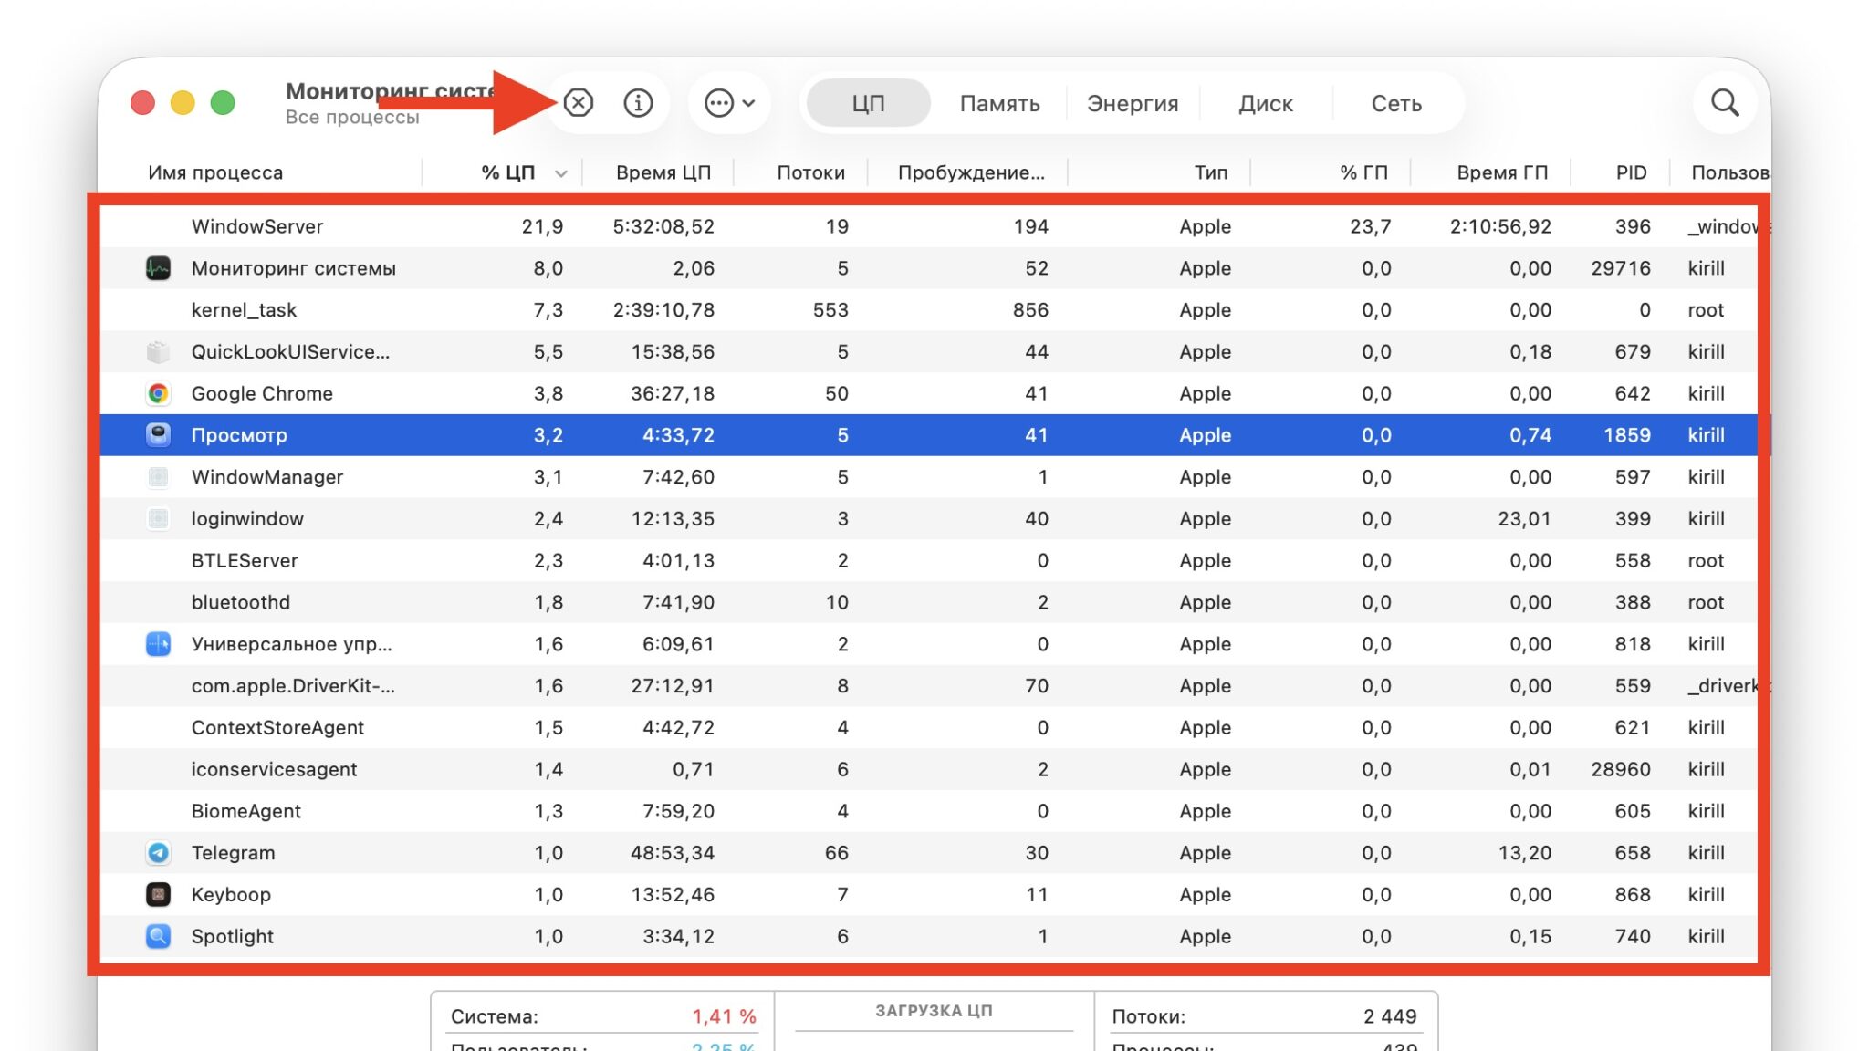Click the Потоки column header
The width and height of the screenshot is (1869, 1051).
coord(810,172)
